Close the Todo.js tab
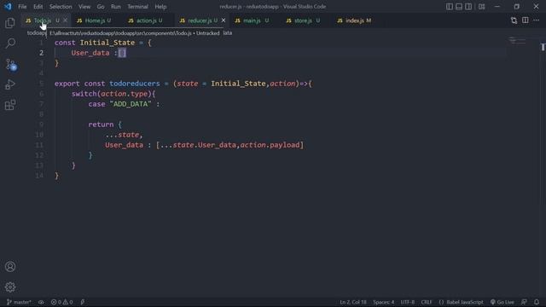This screenshot has height=307, width=546. (x=65, y=20)
